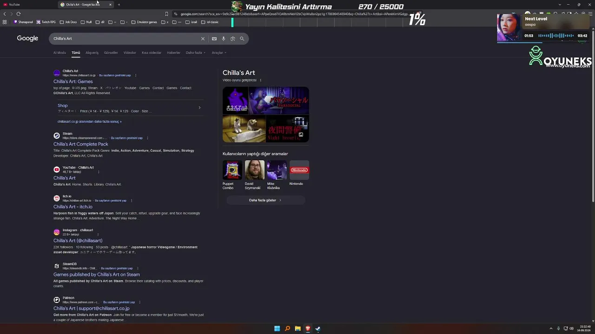Open the Windows Start menu
The height and width of the screenshot is (334, 595).
tap(277, 328)
